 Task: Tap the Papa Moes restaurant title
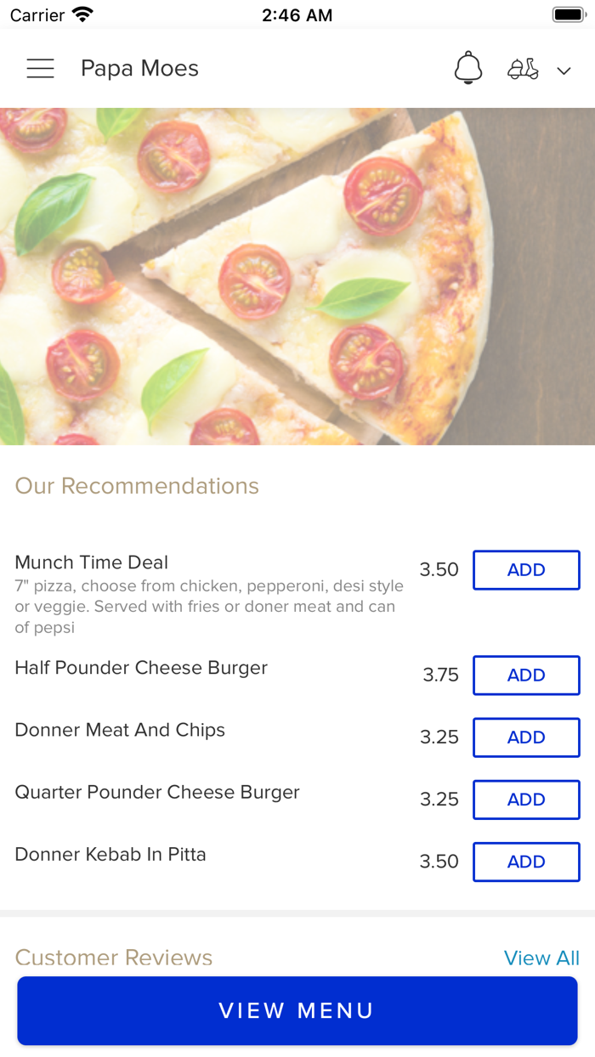click(x=139, y=69)
